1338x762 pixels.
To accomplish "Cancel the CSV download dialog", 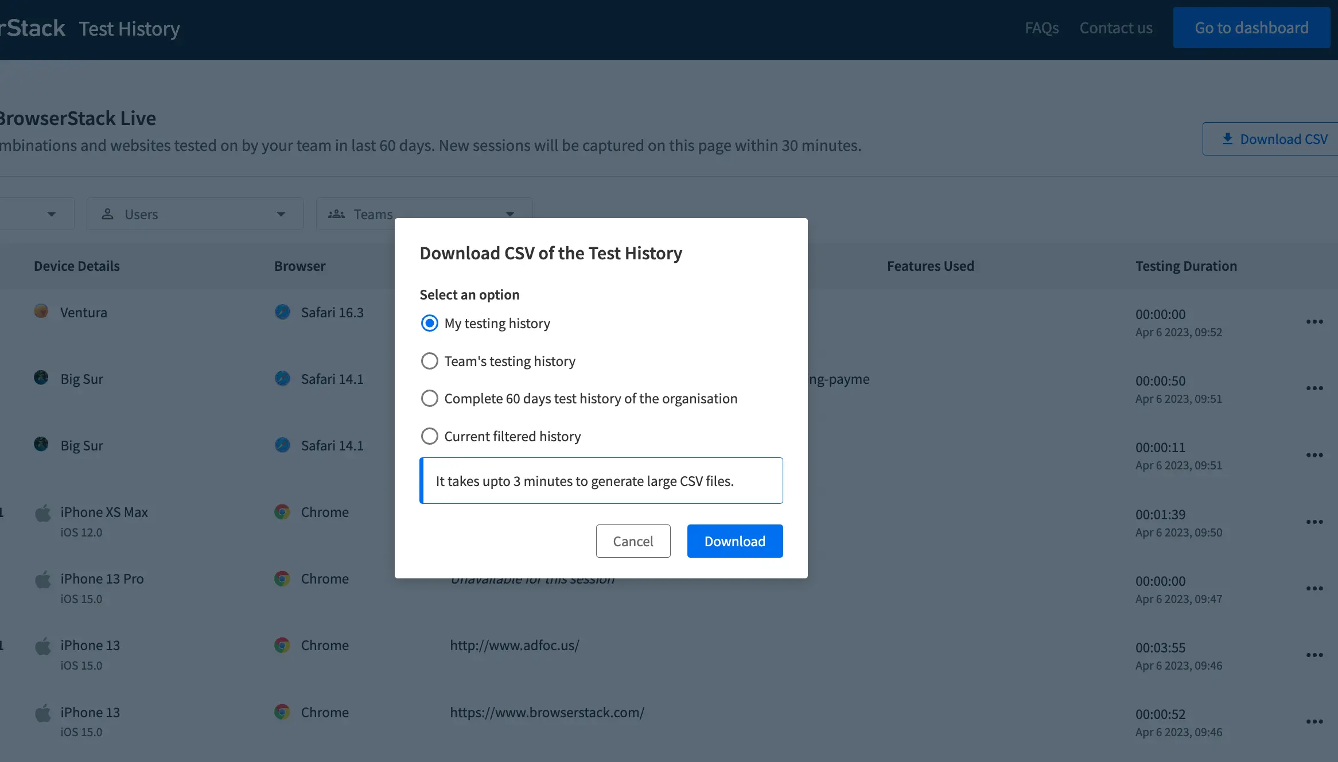I will (633, 541).
